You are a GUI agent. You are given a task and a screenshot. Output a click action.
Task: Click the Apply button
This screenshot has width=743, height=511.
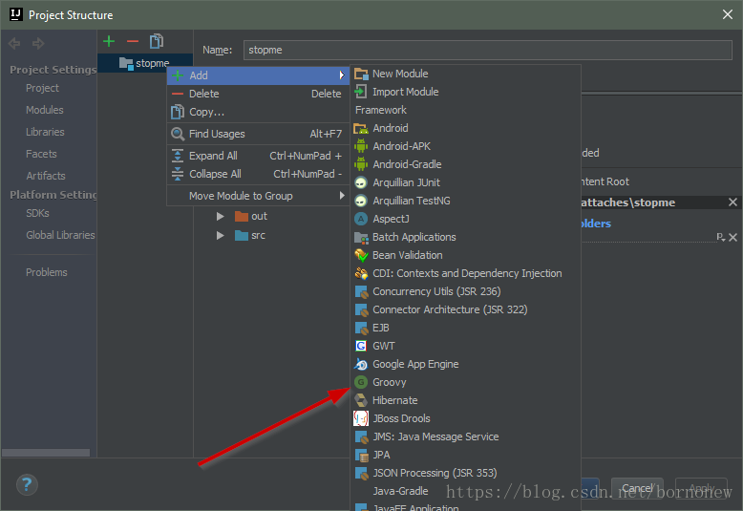[x=701, y=488]
